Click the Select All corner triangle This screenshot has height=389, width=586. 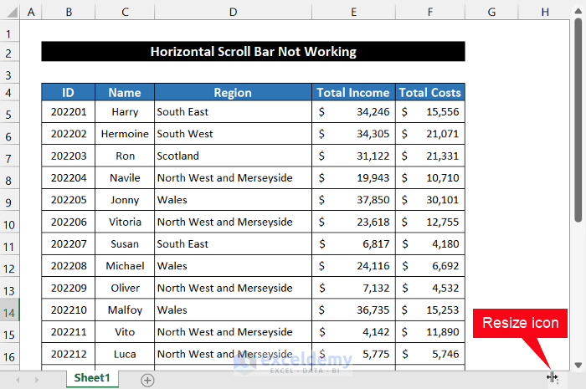click(x=12, y=13)
